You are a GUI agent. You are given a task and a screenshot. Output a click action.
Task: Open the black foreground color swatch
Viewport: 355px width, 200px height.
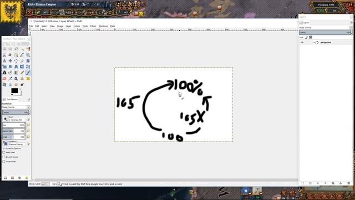[14, 91]
